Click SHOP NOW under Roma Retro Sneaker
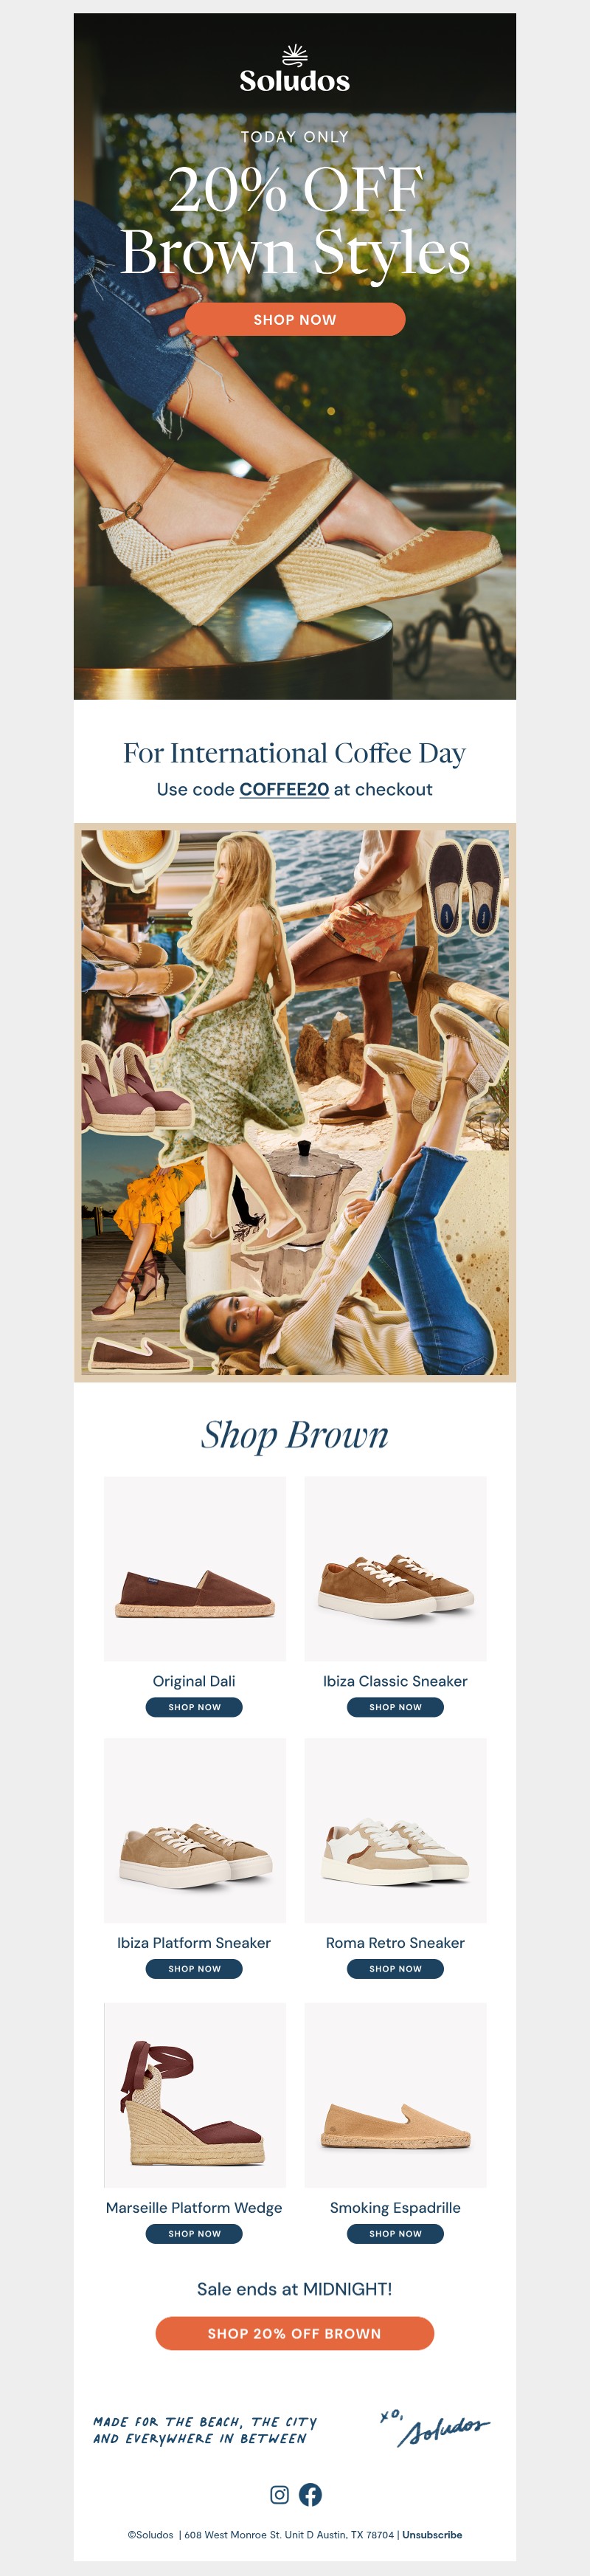The height and width of the screenshot is (2576, 590). (395, 1969)
